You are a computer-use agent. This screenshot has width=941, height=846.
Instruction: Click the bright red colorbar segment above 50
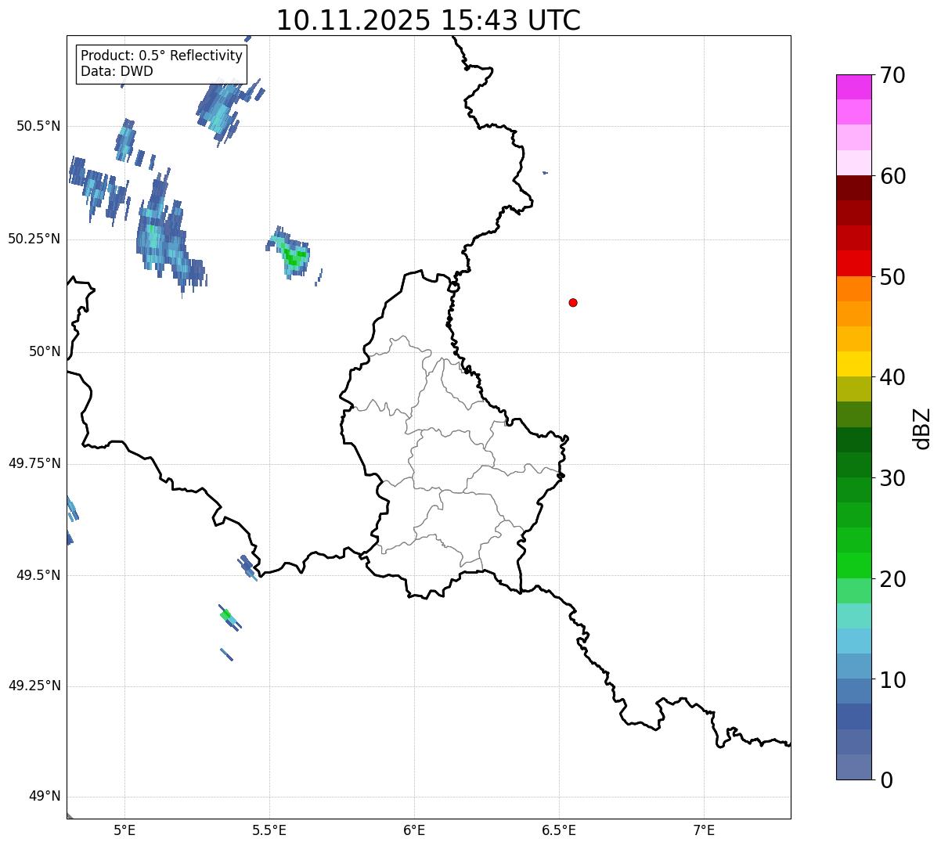coord(853,263)
